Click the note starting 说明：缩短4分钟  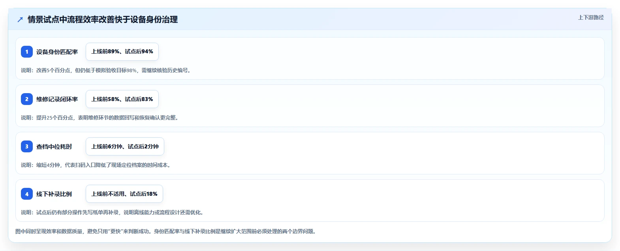click(x=97, y=165)
